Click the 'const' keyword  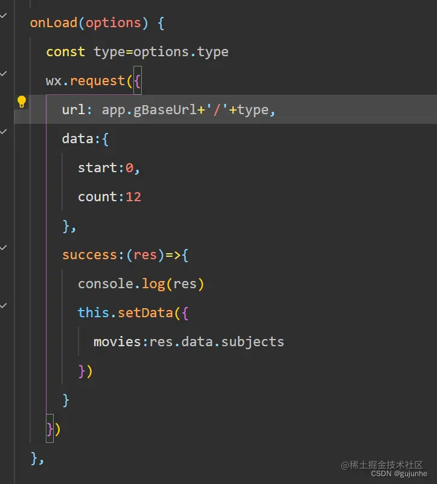(65, 52)
